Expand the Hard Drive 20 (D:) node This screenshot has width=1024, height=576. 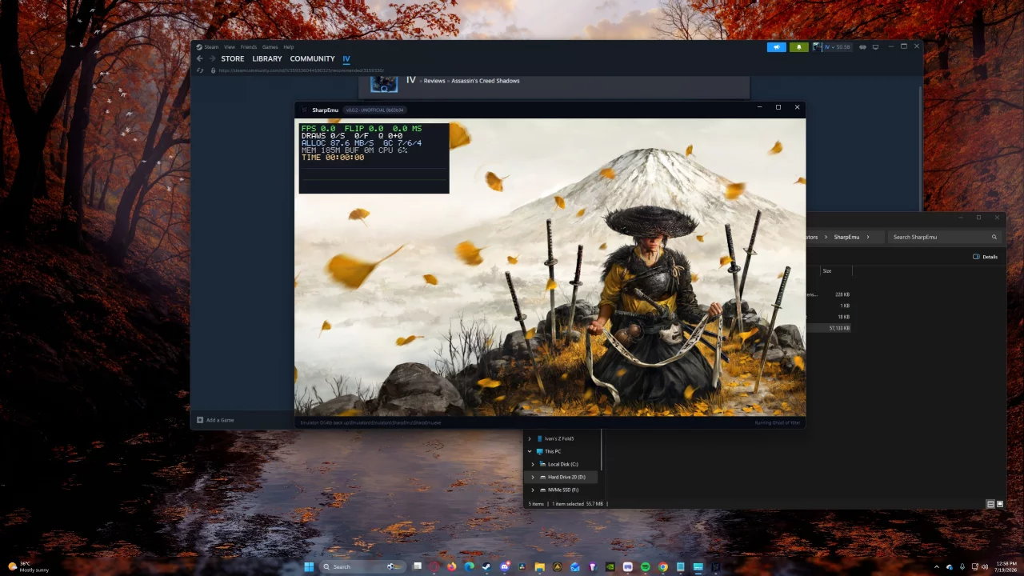pyautogui.click(x=533, y=477)
